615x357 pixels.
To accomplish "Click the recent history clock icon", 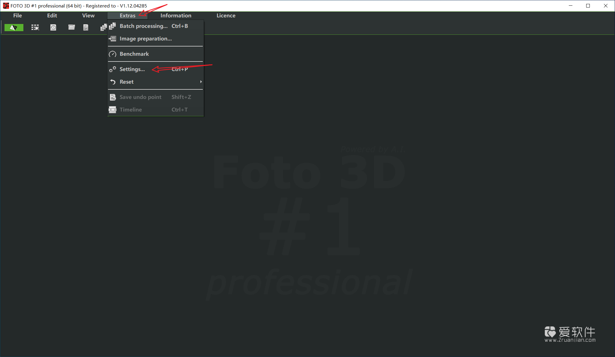I will click(x=53, y=28).
